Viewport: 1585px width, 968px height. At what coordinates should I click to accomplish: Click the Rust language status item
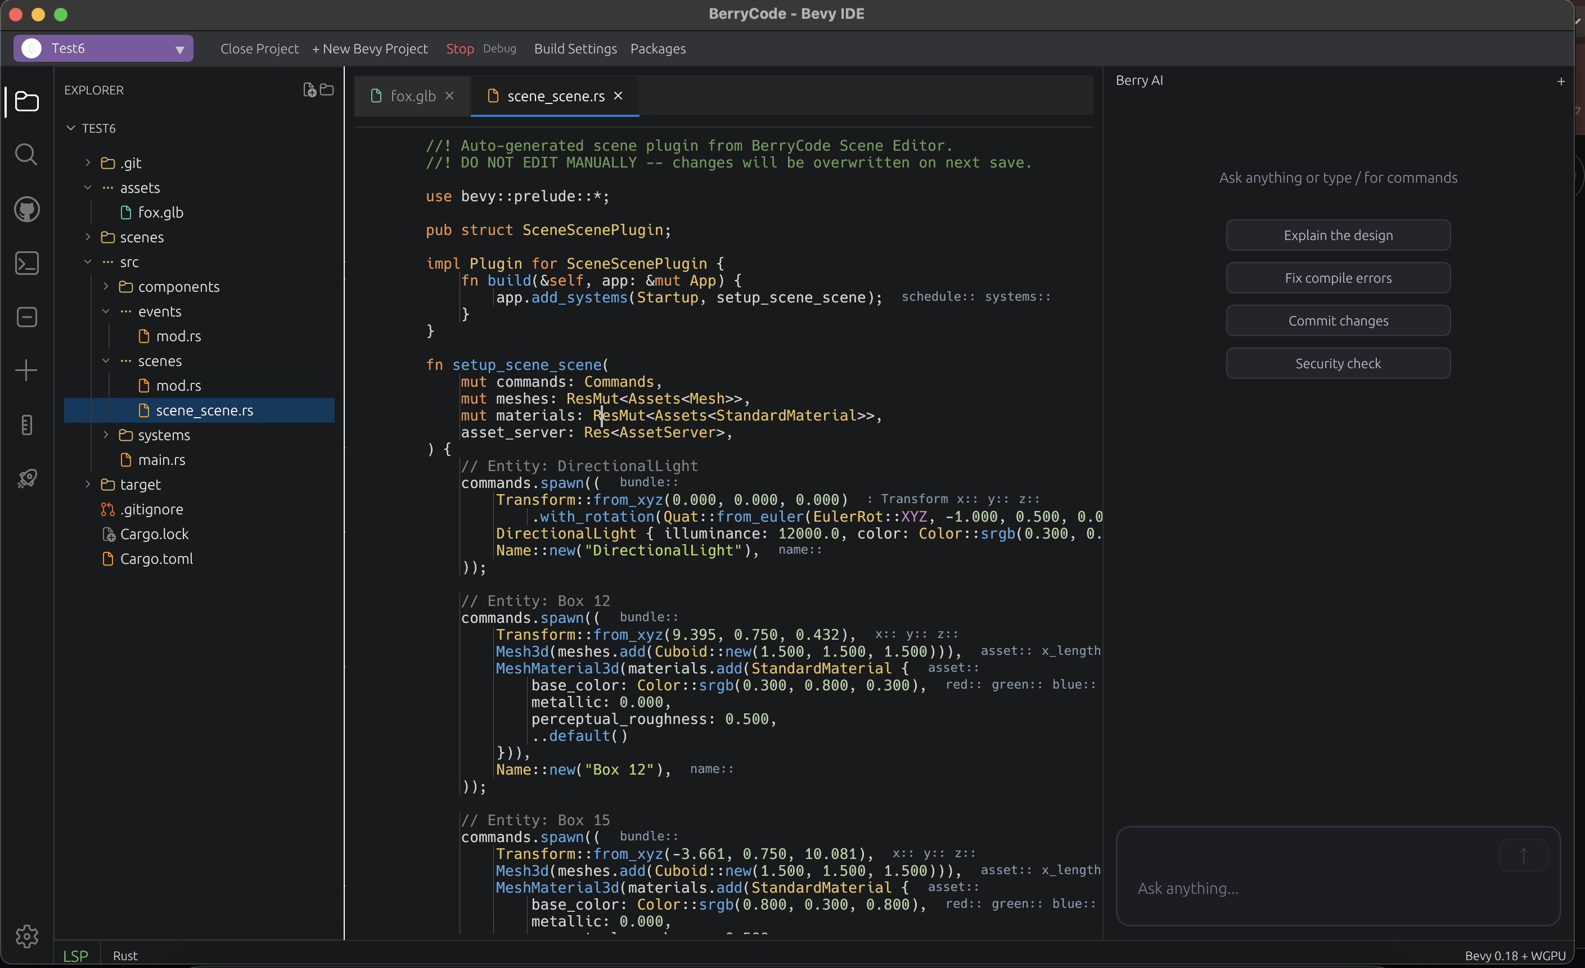125,956
